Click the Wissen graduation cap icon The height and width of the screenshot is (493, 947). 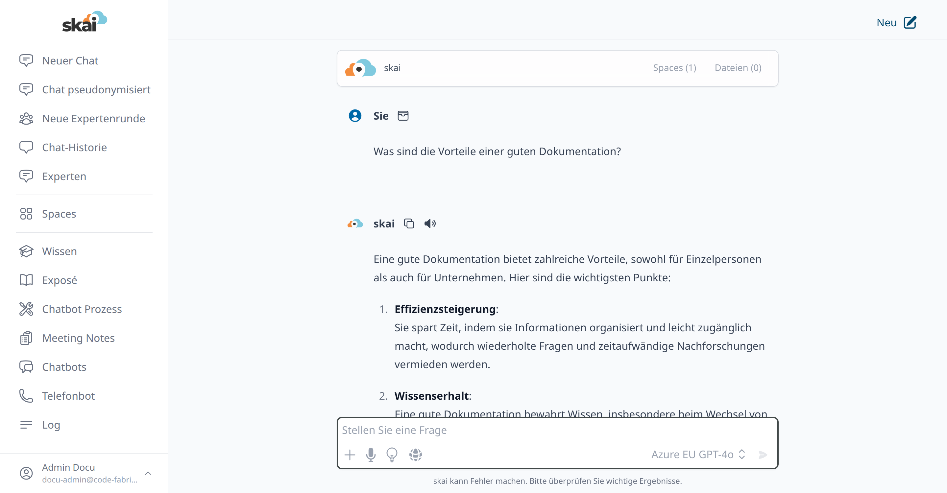click(x=26, y=251)
